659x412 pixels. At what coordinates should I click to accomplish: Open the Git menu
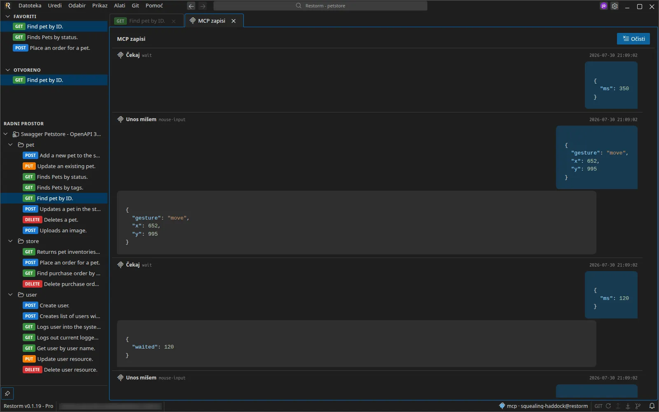pos(136,6)
